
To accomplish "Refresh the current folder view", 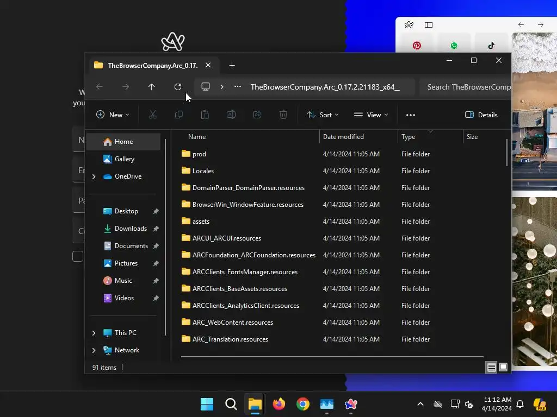I will 178,87.
